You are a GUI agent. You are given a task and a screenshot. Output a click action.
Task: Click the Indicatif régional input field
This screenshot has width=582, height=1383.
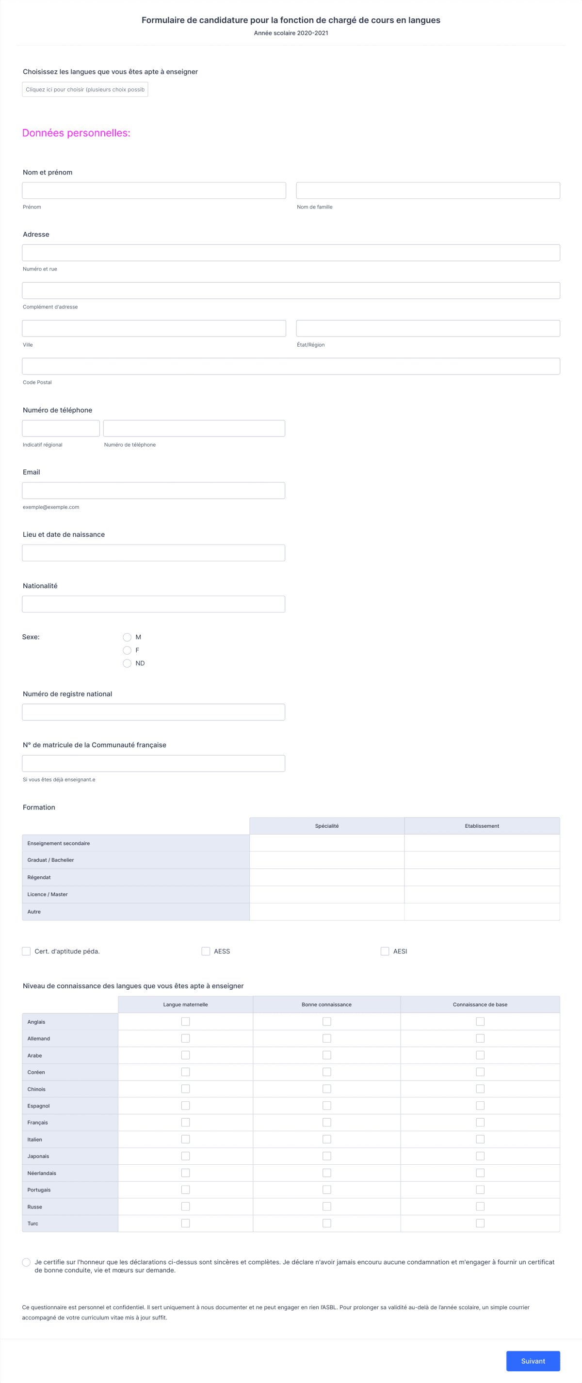click(x=60, y=428)
